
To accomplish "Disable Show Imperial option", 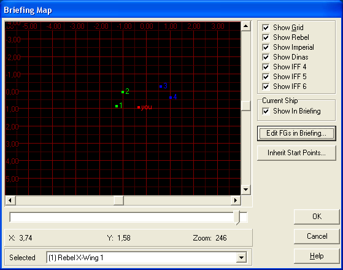I will tap(266, 47).
